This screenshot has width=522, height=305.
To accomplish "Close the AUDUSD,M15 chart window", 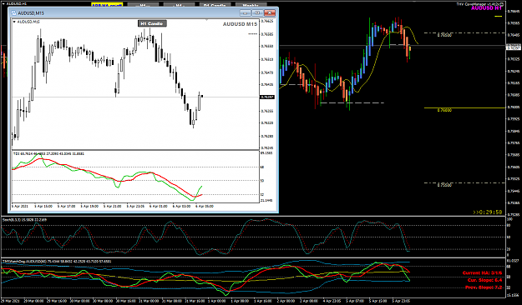I will click(x=270, y=13).
